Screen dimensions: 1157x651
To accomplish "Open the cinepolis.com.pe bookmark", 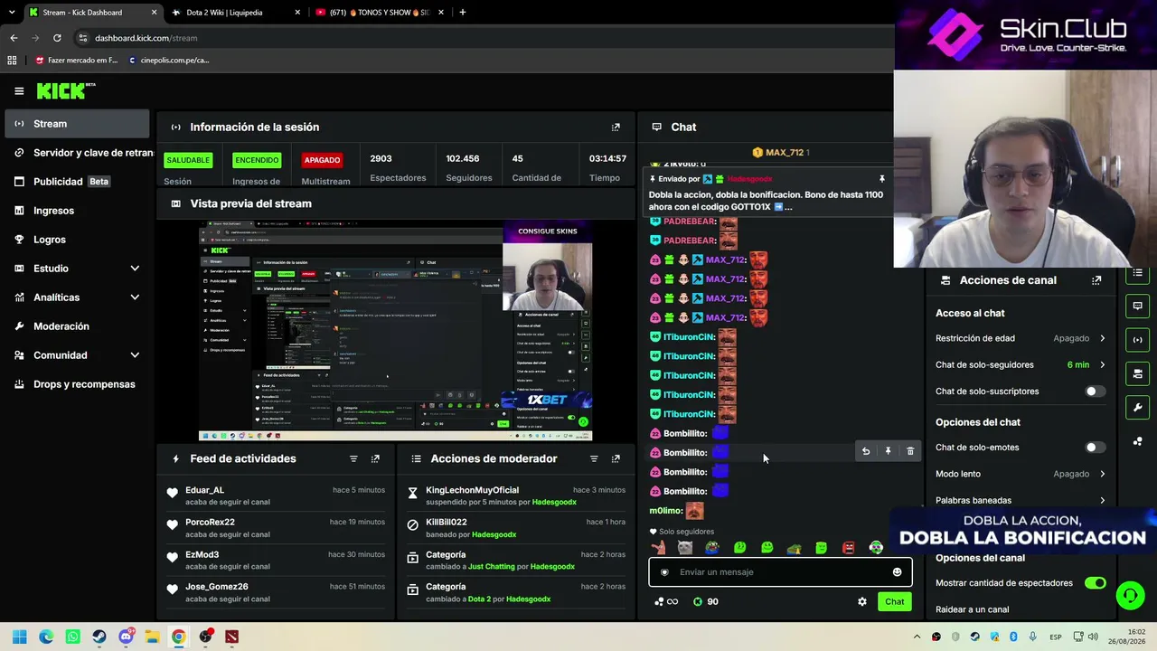I will (169, 61).
